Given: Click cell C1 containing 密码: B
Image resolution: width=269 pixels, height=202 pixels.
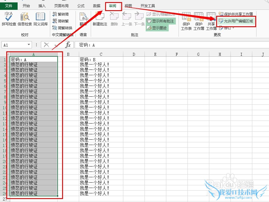Looking at the screenshot, I should [x=101, y=59].
